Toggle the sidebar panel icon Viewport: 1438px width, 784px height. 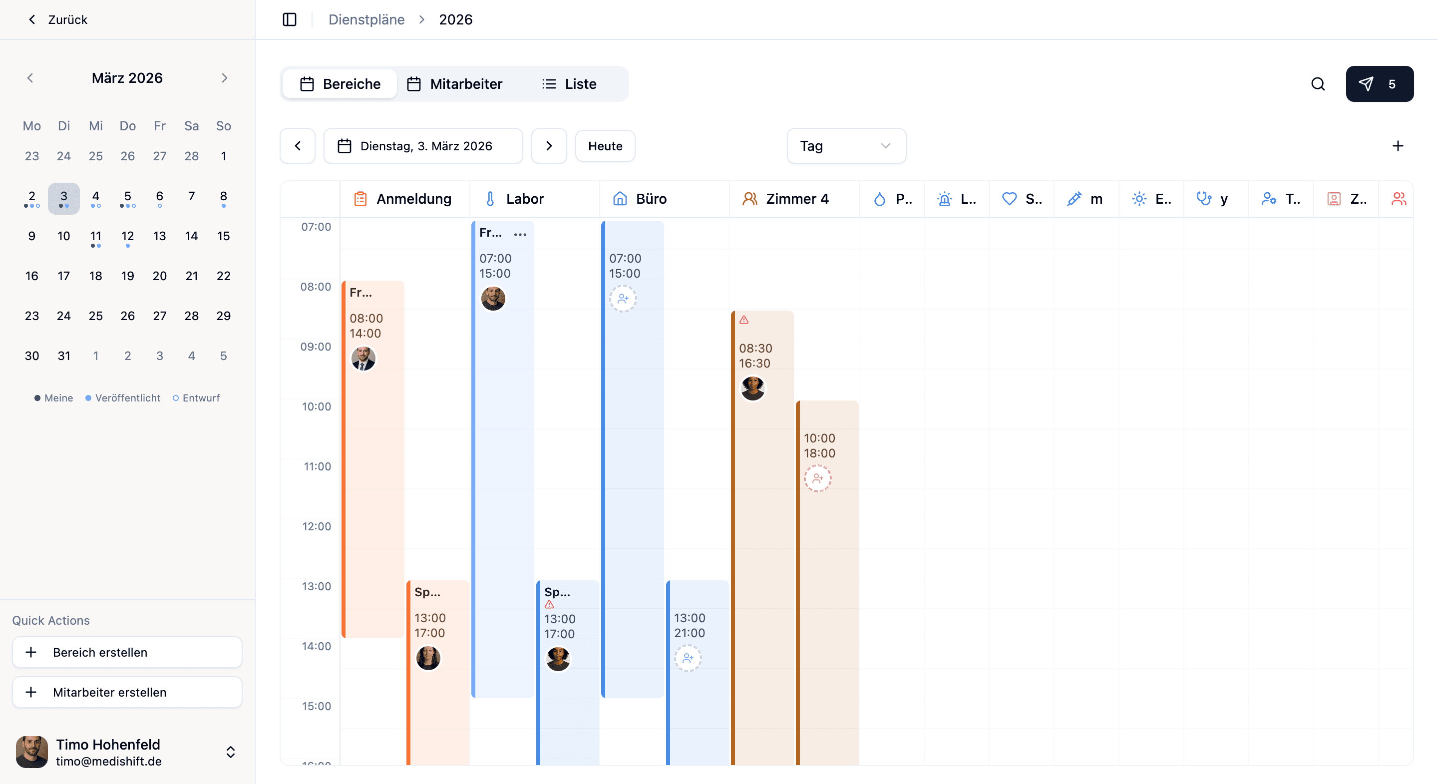(289, 19)
